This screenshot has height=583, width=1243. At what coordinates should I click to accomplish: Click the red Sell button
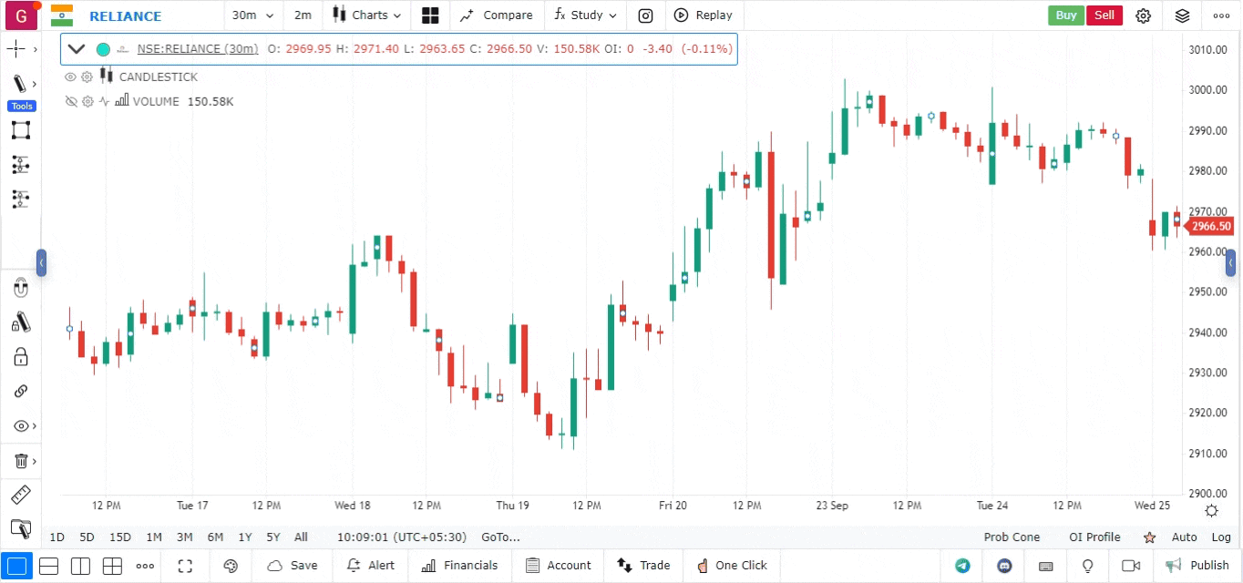1104,15
